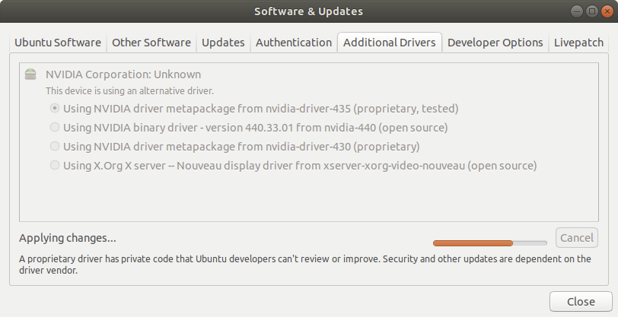Click 'This device is using an alternative driver' text
The width and height of the screenshot is (618, 317).
(x=129, y=91)
